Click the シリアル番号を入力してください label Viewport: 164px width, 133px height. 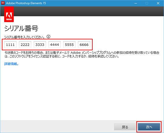tap(25, 37)
